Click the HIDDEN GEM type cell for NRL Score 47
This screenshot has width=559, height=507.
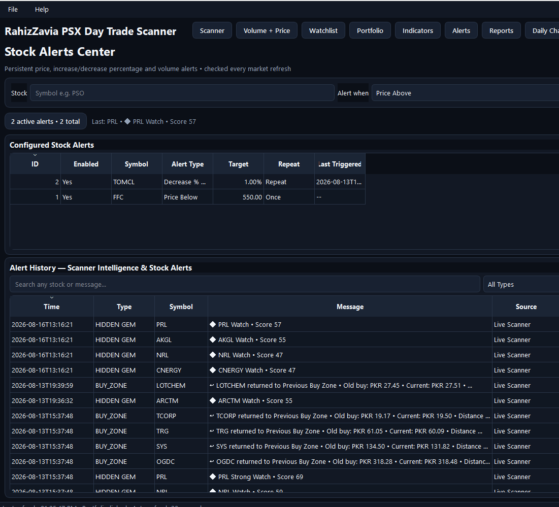pos(124,355)
